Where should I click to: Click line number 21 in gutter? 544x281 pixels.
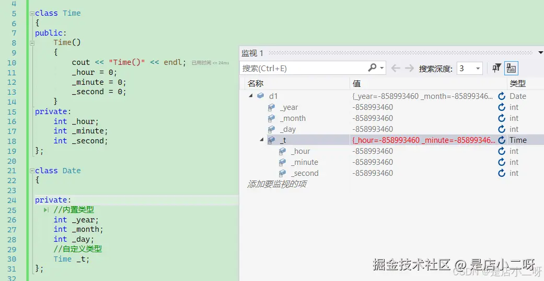click(x=11, y=171)
